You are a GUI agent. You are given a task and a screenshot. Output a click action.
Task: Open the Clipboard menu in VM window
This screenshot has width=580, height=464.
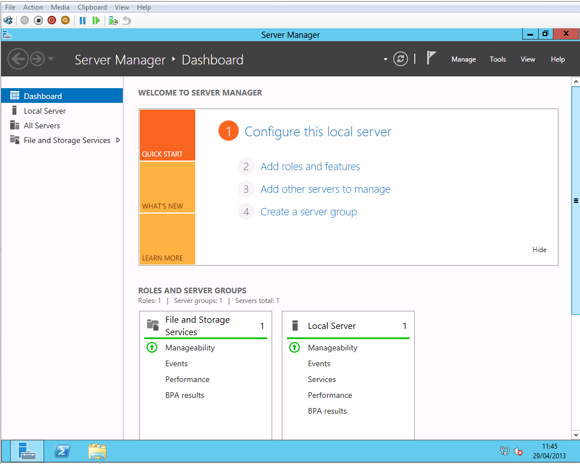pos(92,7)
